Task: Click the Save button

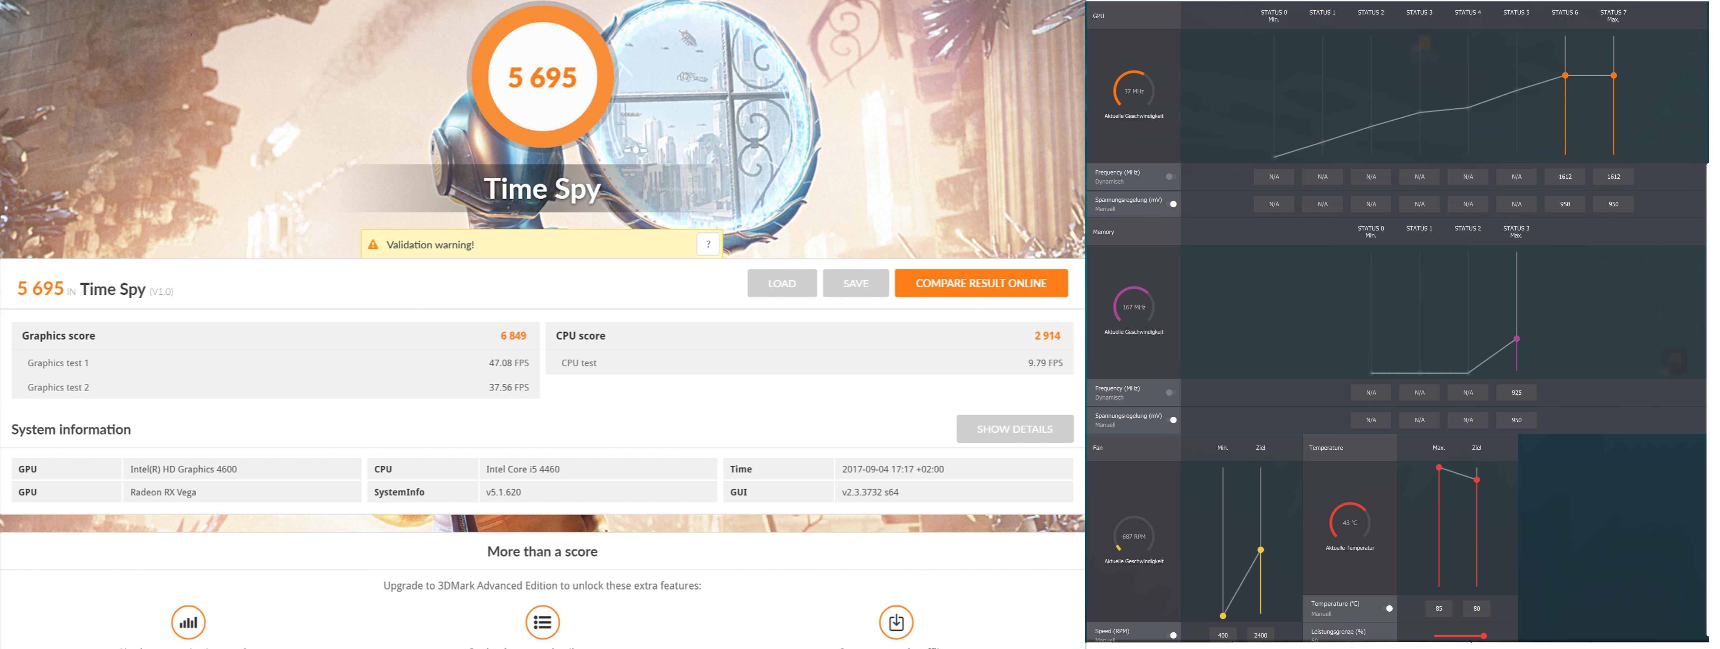Action: [855, 284]
